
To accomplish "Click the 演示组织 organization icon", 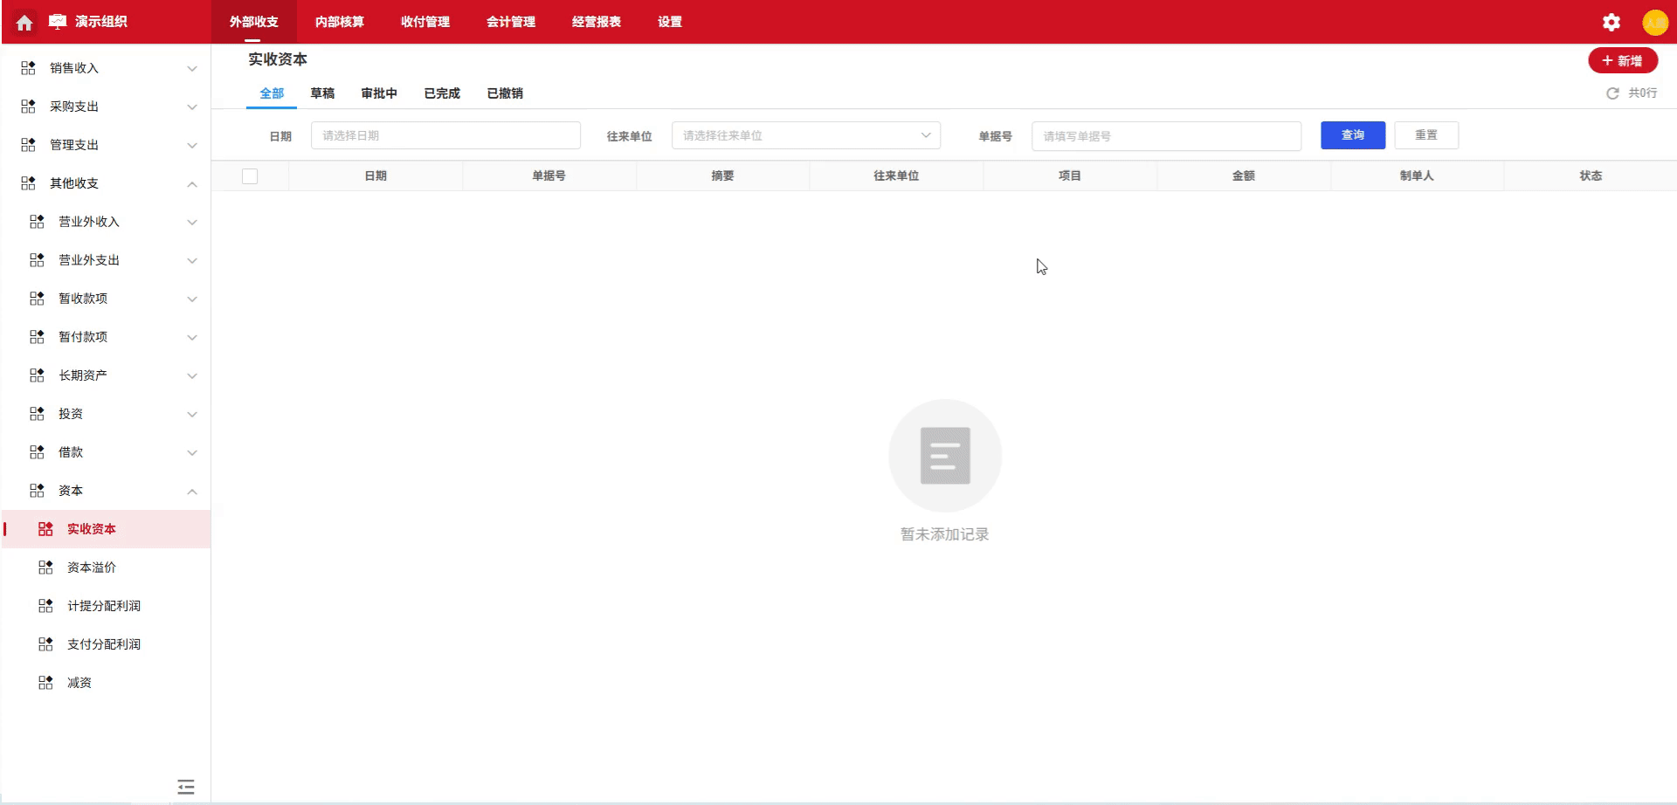I will [x=55, y=22].
